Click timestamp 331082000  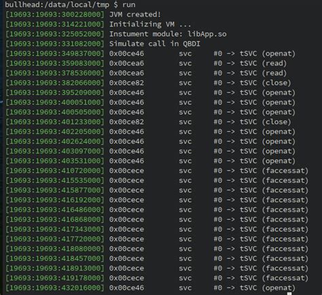click(81, 44)
